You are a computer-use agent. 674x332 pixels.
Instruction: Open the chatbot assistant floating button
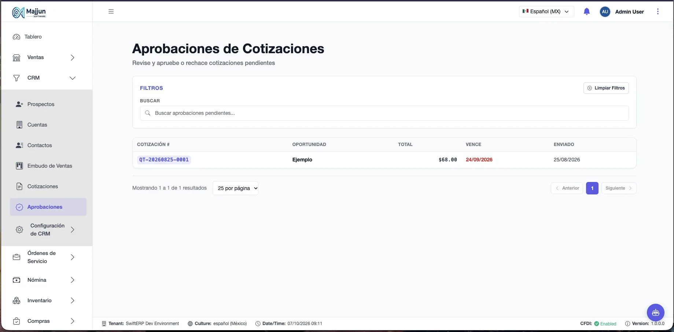click(655, 313)
